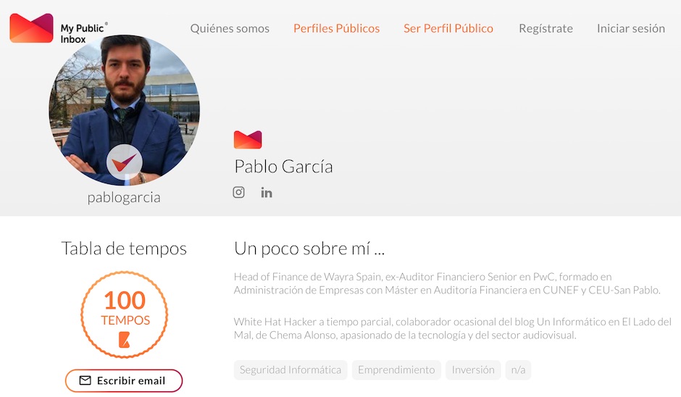Click the Pablo García name heading
This screenshot has width=681, height=397.
point(283,167)
